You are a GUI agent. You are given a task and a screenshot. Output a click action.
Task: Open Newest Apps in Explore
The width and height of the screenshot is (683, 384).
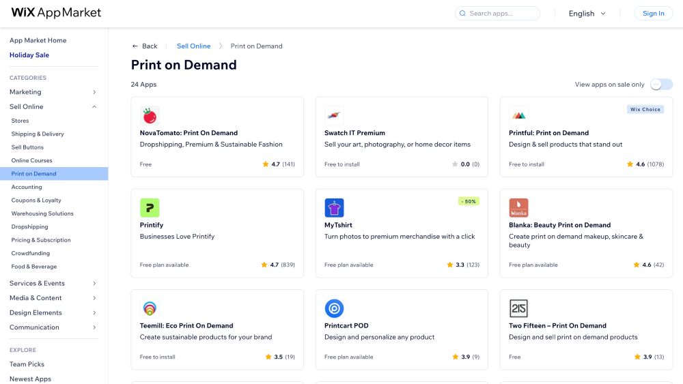tap(30, 379)
